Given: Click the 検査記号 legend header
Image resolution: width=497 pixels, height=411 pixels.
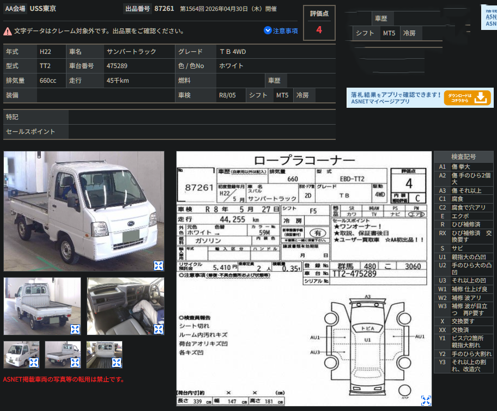Looking at the screenshot, I should [x=463, y=157].
